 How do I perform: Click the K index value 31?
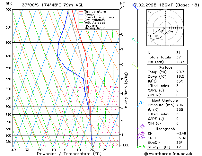(x=178, y=53)
